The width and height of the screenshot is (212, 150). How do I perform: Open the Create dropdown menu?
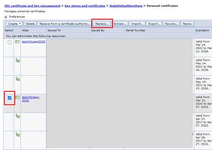coord(15,24)
